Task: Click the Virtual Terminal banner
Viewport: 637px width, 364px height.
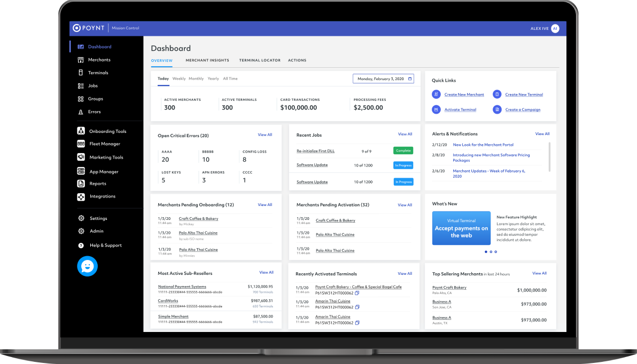Action: pyautogui.click(x=461, y=228)
